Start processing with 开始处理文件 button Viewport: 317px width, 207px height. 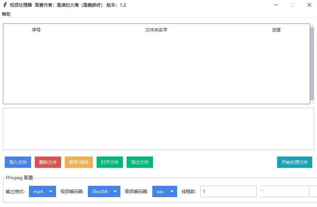click(x=295, y=162)
